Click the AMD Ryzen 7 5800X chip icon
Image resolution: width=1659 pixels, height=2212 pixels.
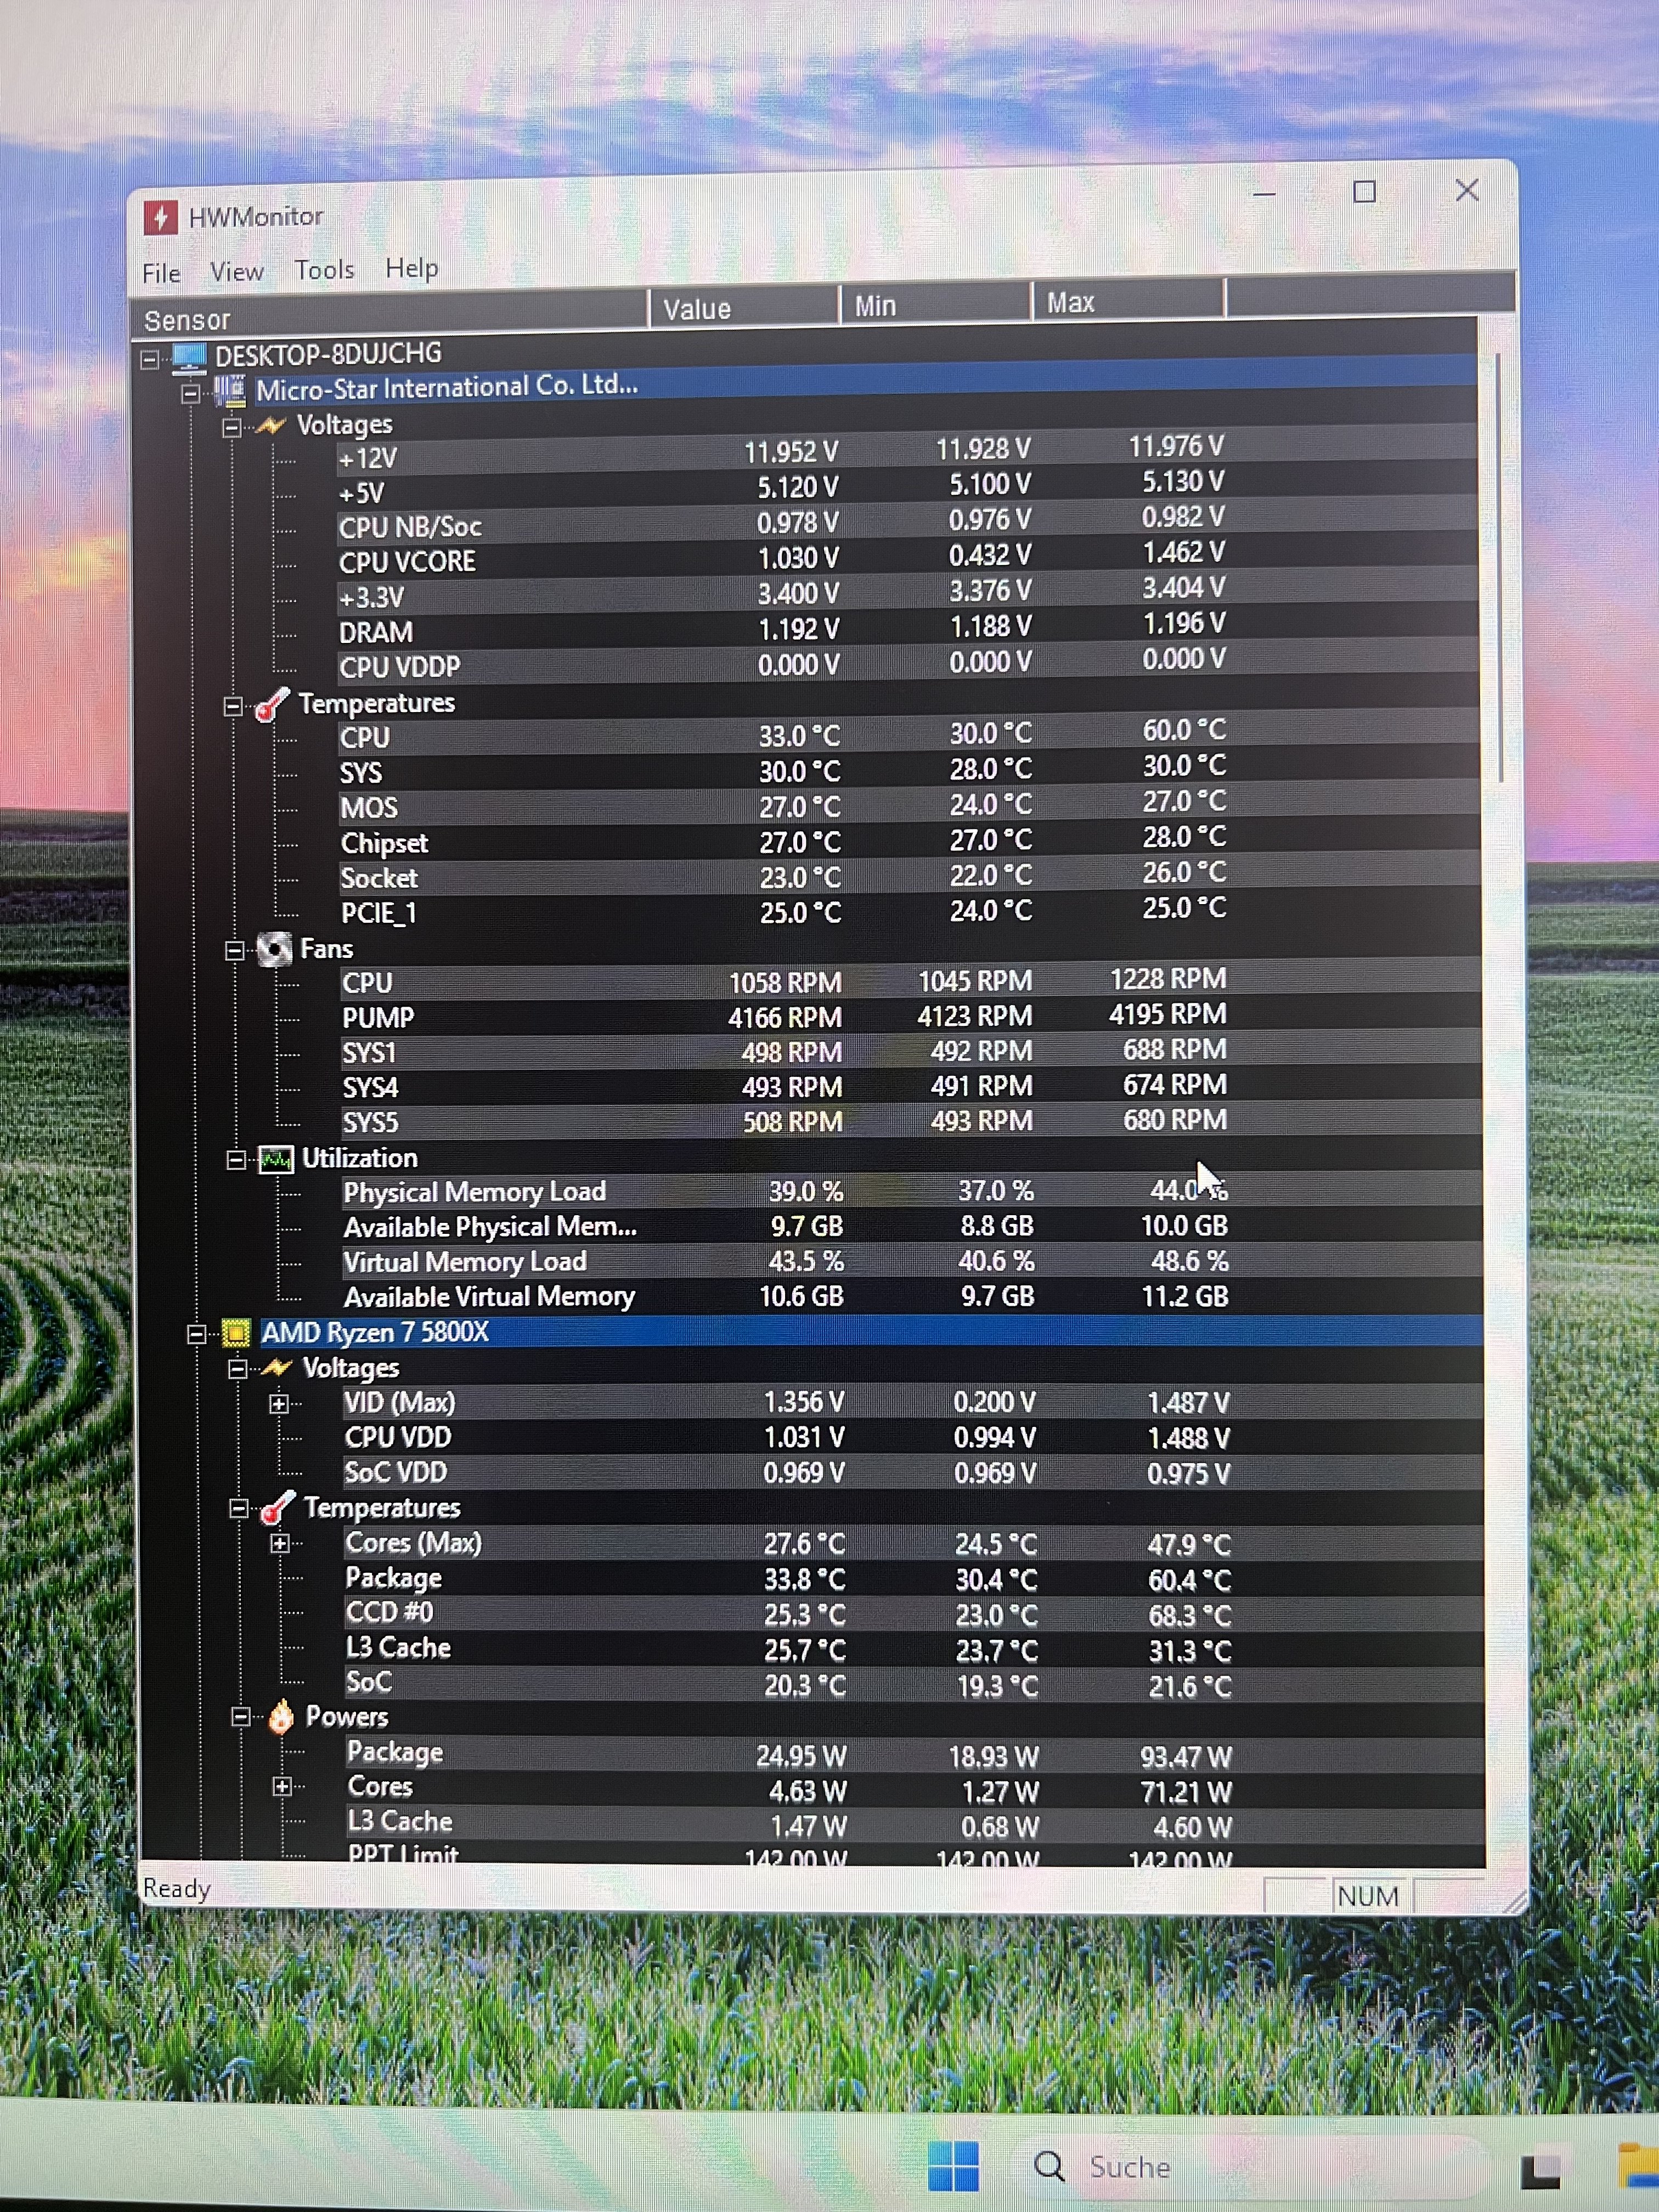click(236, 1333)
